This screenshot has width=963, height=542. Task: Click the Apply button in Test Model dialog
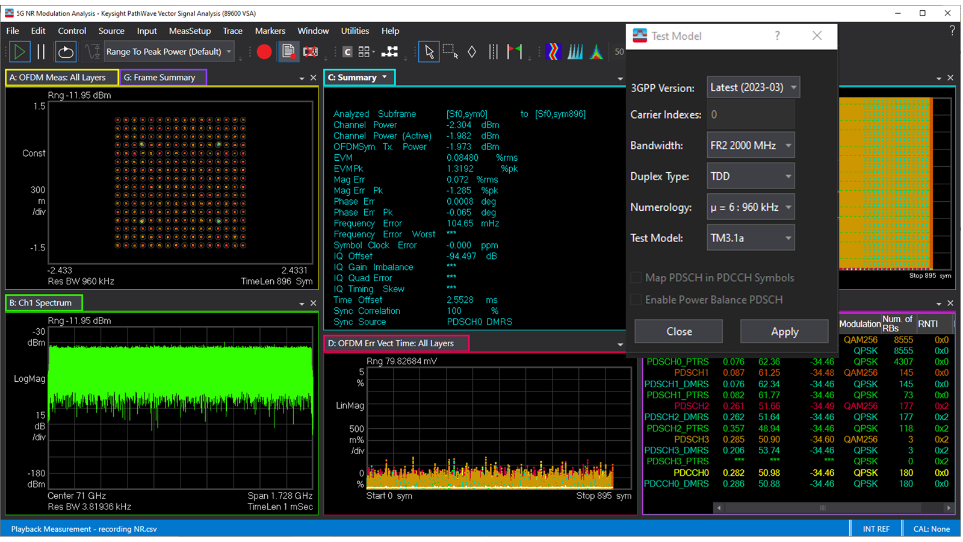[x=784, y=331]
